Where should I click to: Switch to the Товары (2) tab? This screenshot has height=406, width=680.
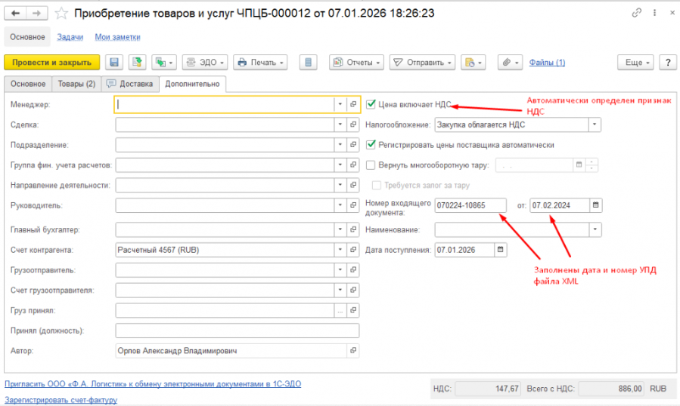click(x=76, y=84)
